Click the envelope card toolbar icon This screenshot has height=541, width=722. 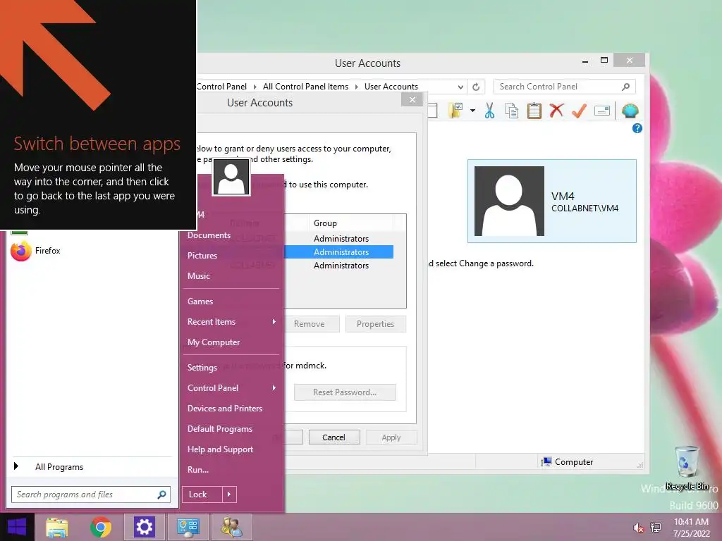point(602,111)
